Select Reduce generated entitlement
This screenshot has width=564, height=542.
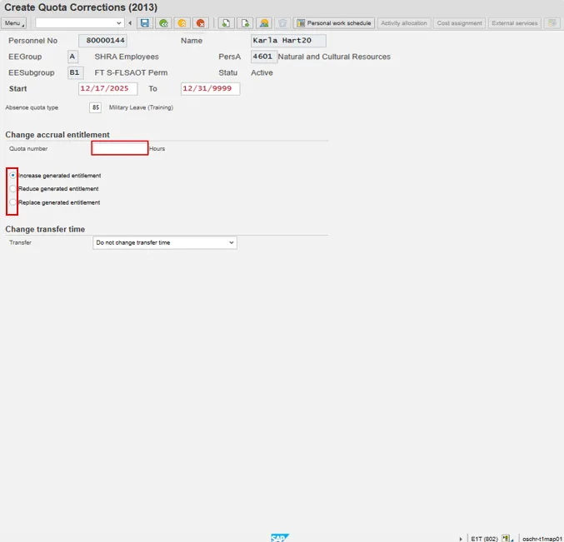pos(13,189)
